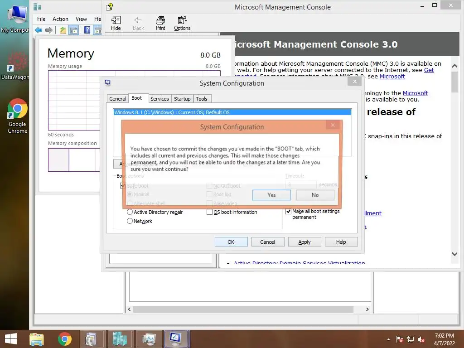Switch to the Resource Monitor taskbar item
The width and height of the screenshot is (464, 348).
[149, 339]
